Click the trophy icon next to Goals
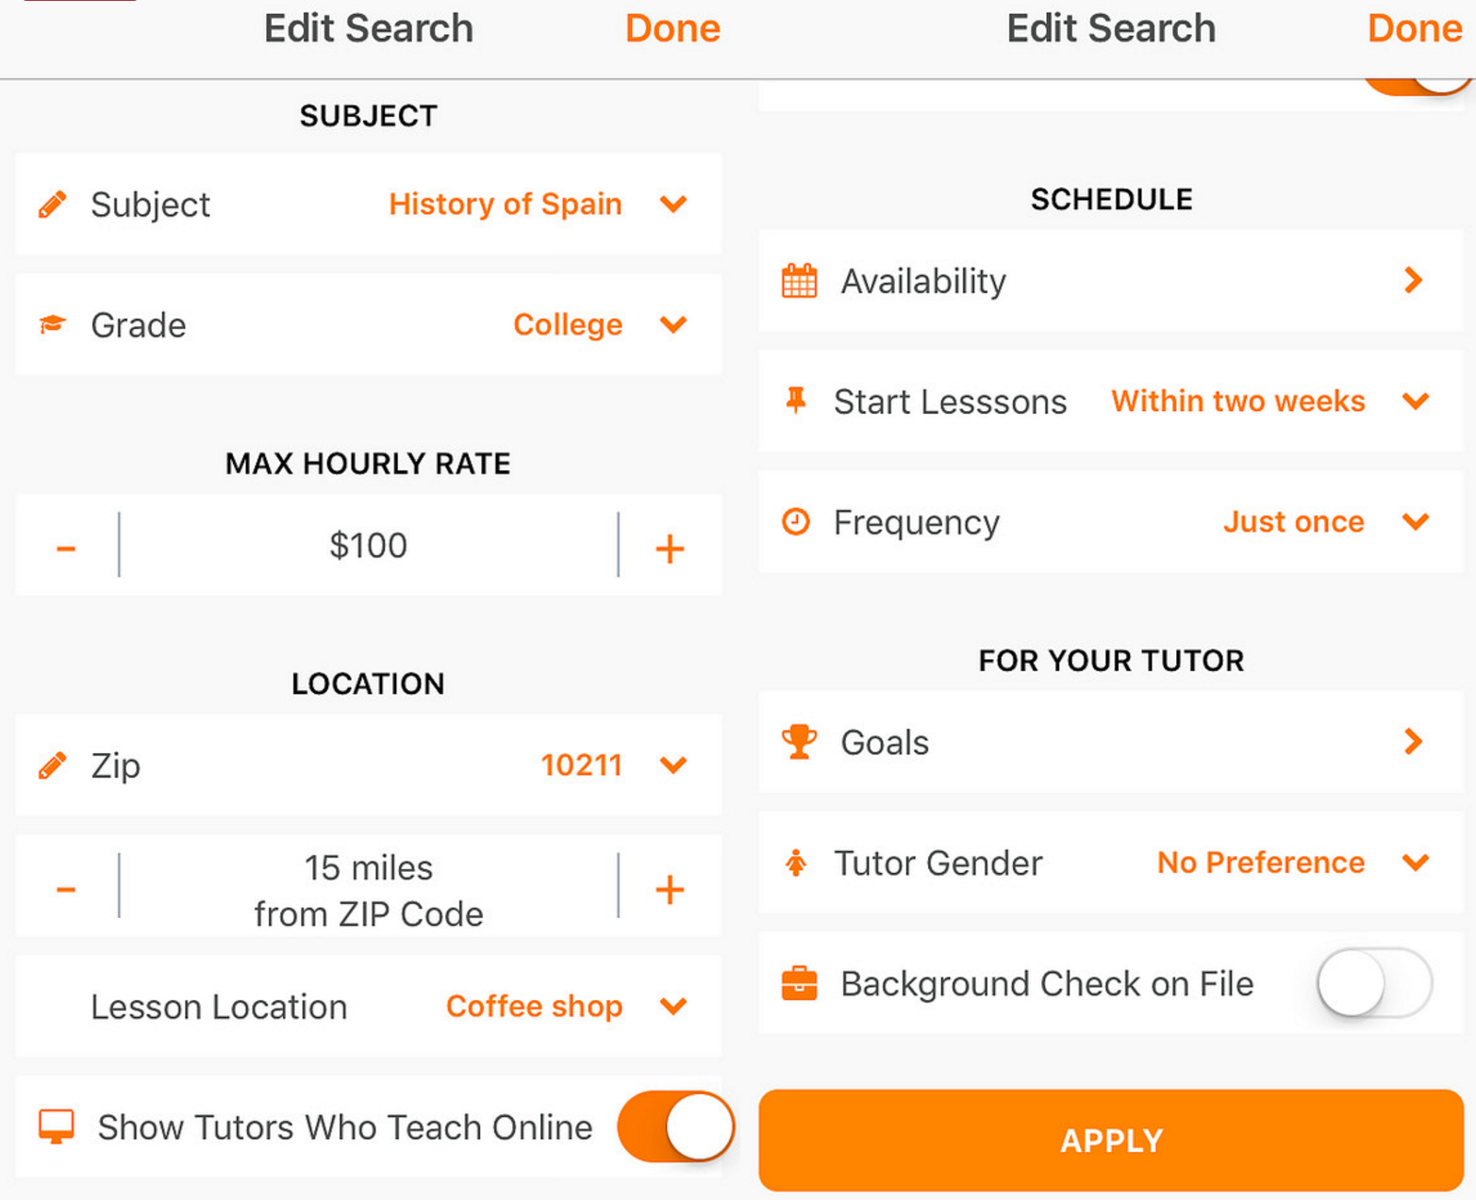The image size is (1476, 1200). (x=799, y=742)
